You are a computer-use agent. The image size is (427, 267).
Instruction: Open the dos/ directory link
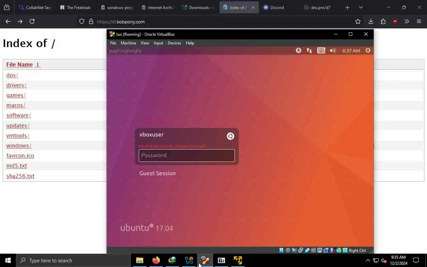[12, 75]
